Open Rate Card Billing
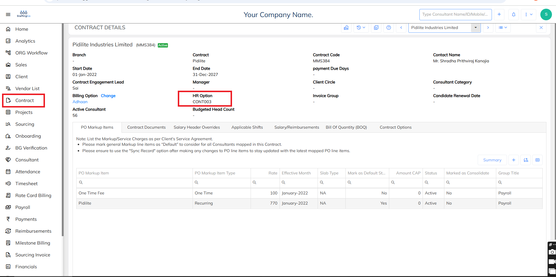The width and height of the screenshot is (556, 277). 33,195
